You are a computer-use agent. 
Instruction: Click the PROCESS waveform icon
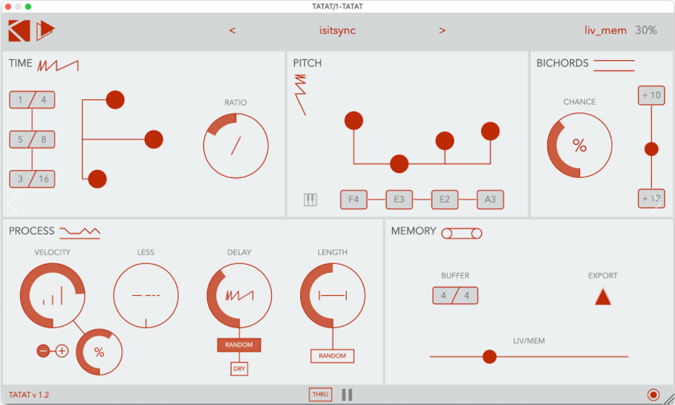[x=79, y=231]
